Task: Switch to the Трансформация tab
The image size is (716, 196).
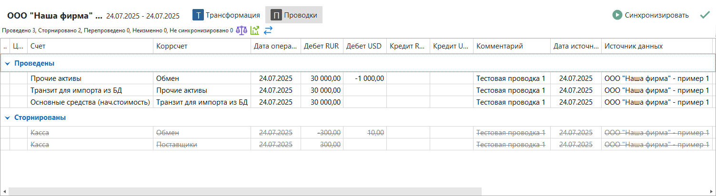Action: tap(232, 15)
